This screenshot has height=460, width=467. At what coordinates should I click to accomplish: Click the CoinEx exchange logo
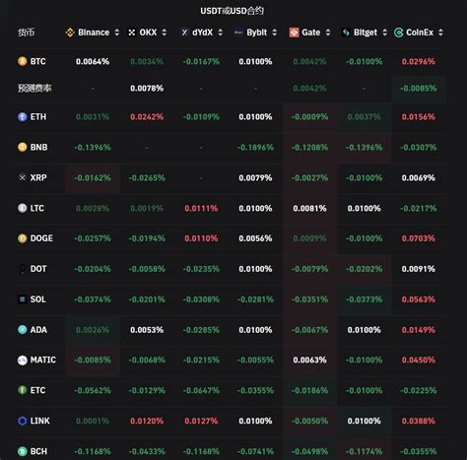398,33
